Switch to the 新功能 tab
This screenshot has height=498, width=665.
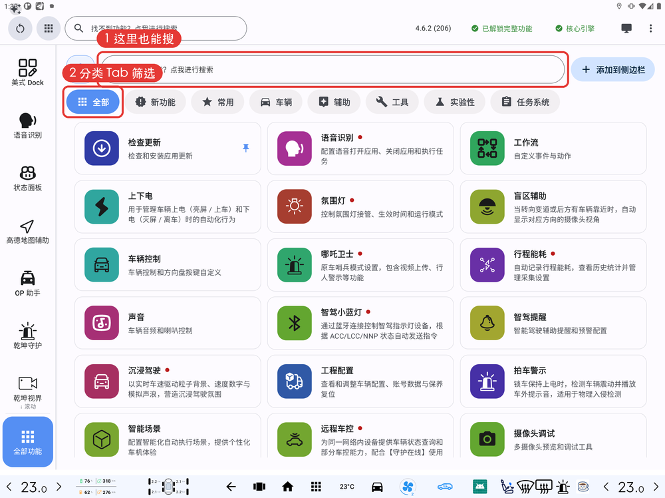(x=155, y=102)
